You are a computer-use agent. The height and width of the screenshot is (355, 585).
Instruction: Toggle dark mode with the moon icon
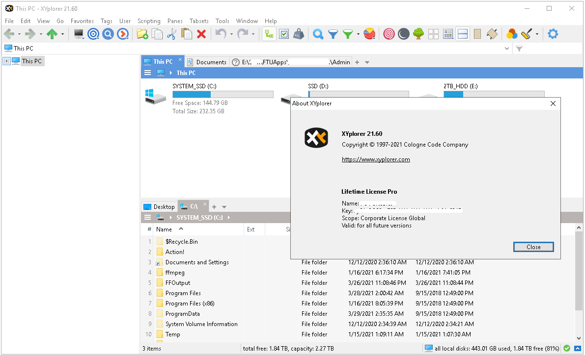(403, 34)
